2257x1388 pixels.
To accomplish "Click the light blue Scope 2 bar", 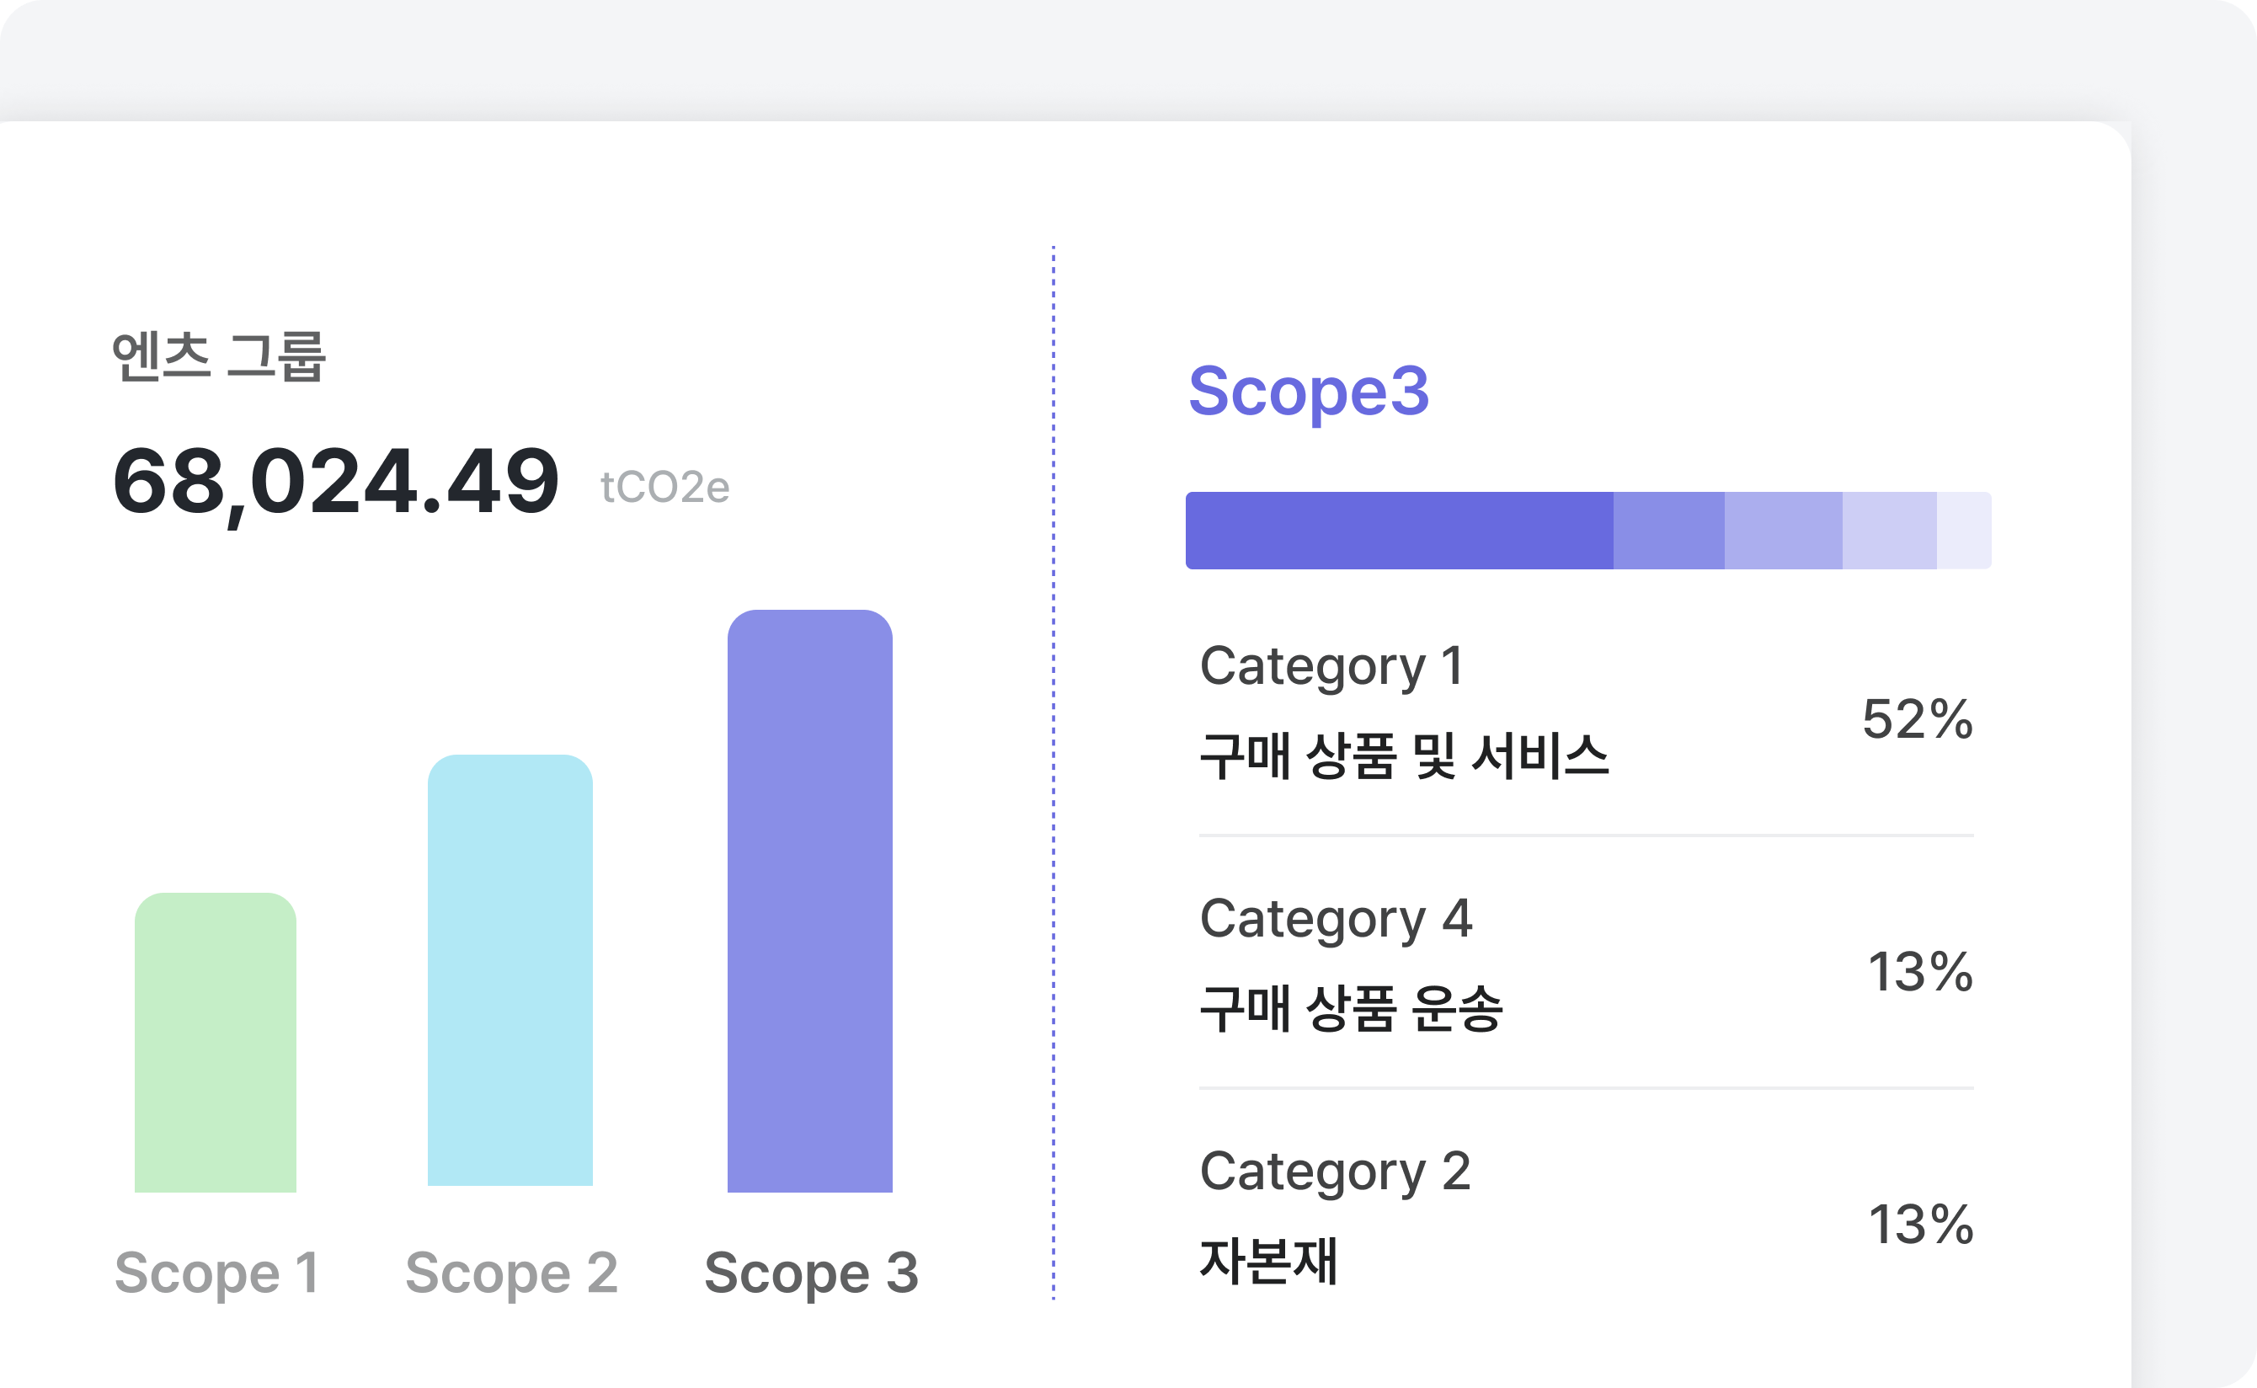I will (x=510, y=970).
